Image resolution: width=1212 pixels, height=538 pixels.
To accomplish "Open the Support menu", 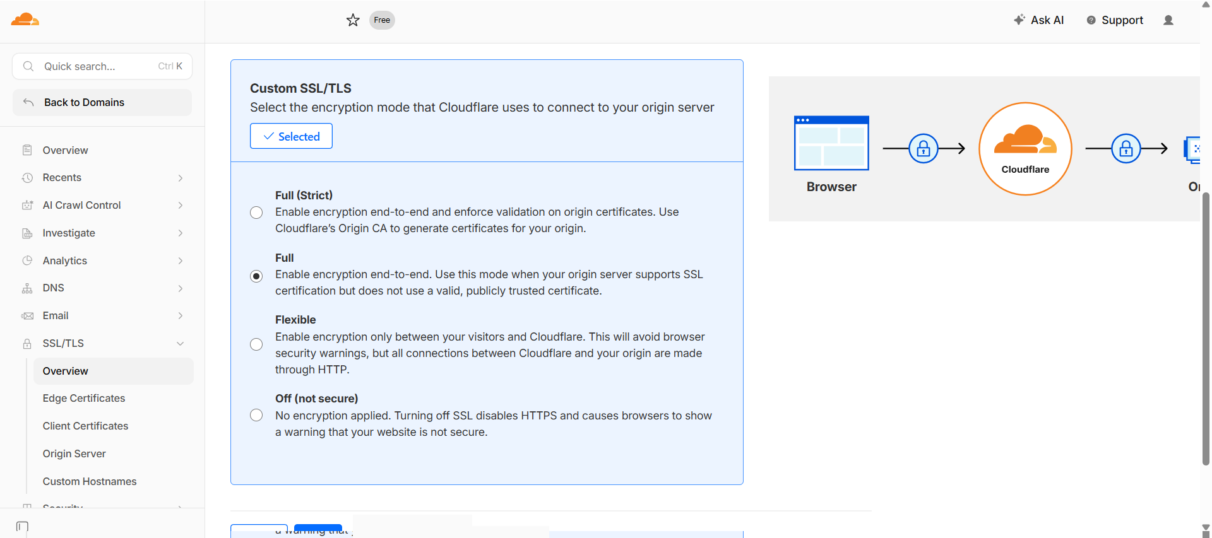I will coord(1115,20).
